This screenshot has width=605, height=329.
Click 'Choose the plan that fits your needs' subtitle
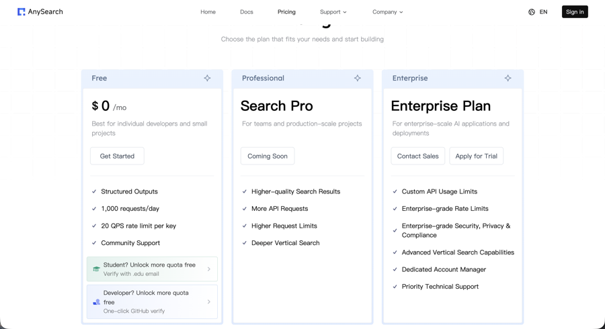pos(302,40)
